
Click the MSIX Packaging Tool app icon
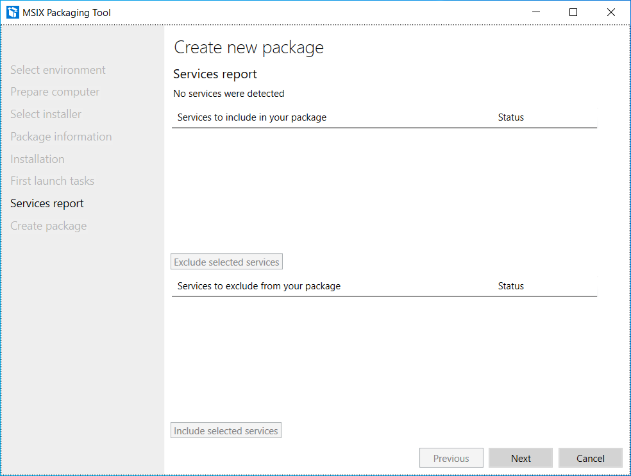[13, 12]
